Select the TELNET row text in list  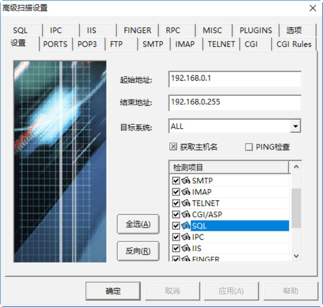click(206, 203)
